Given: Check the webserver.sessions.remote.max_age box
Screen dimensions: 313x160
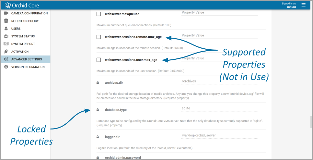Looking at the screenshot, I should (x=99, y=37).
